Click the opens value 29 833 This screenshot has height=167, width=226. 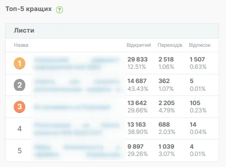click(137, 59)
